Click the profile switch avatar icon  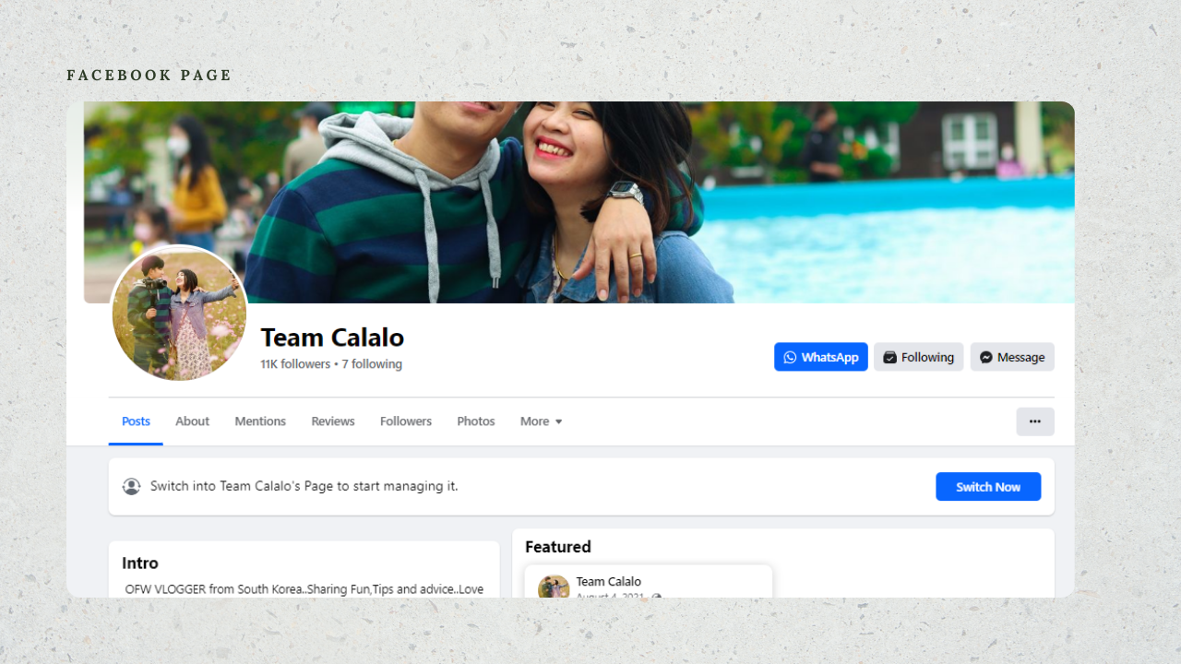tap(132, 486)
